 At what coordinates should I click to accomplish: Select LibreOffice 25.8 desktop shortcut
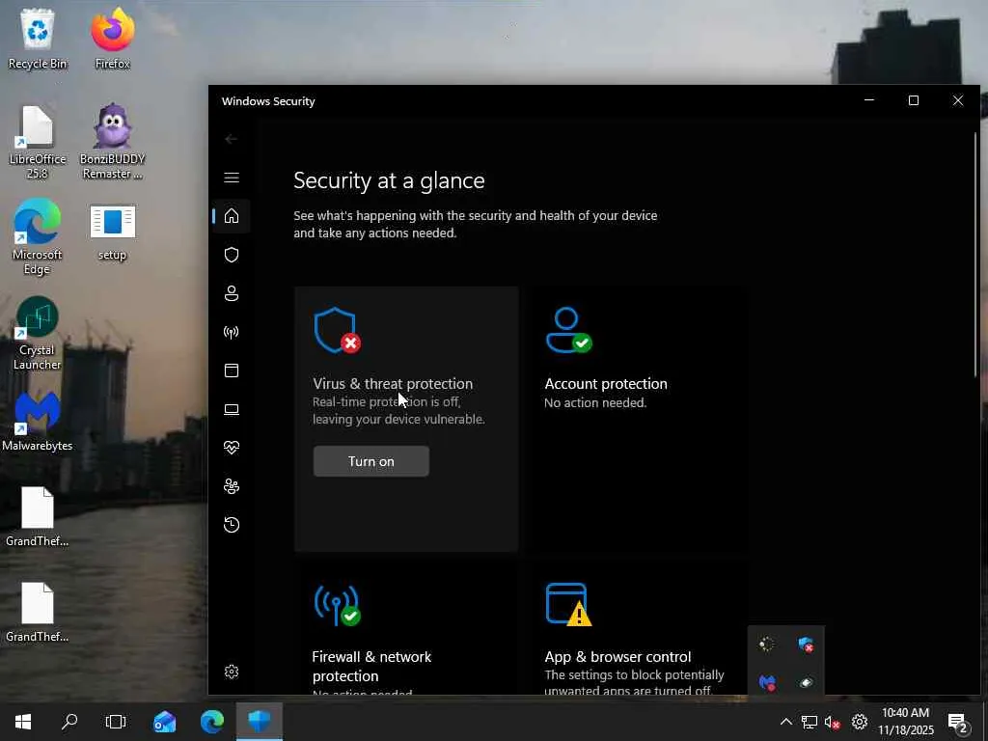[x=38, y=143]
